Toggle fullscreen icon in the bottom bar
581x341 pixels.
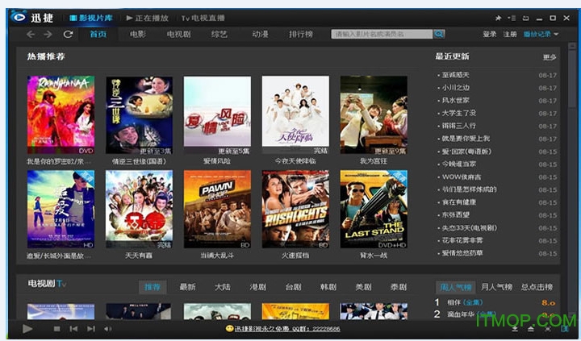(548, 329)
